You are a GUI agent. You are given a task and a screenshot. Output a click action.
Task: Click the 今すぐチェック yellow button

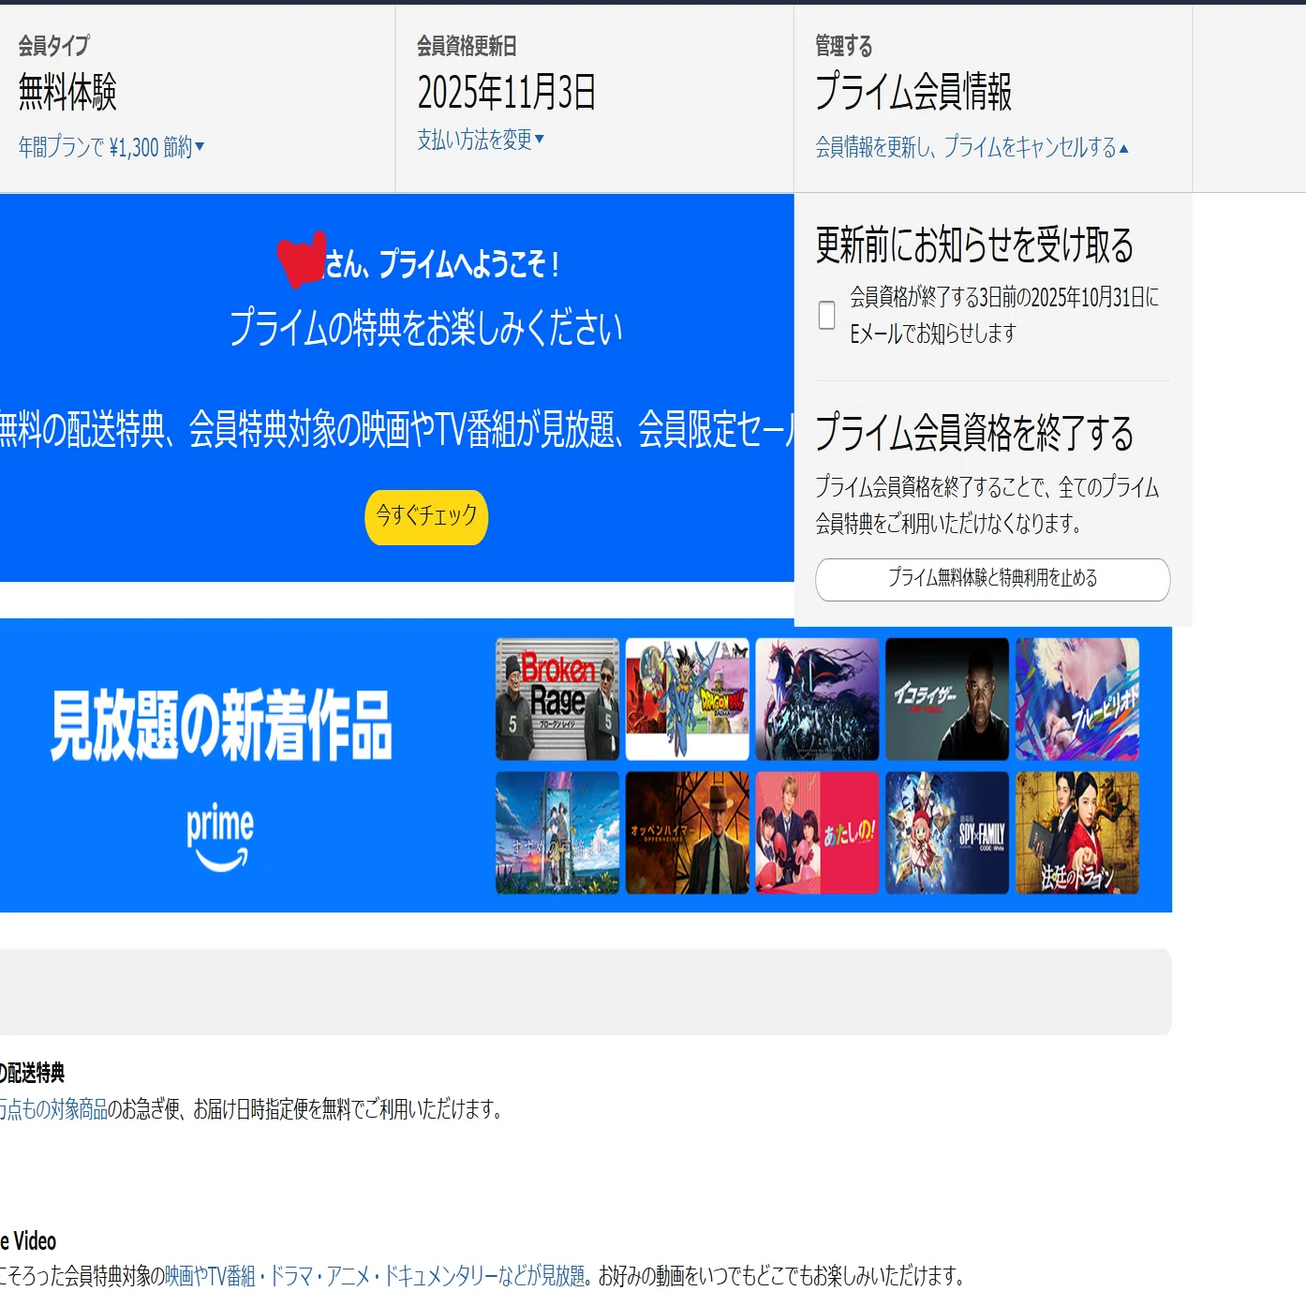[426, 516]
